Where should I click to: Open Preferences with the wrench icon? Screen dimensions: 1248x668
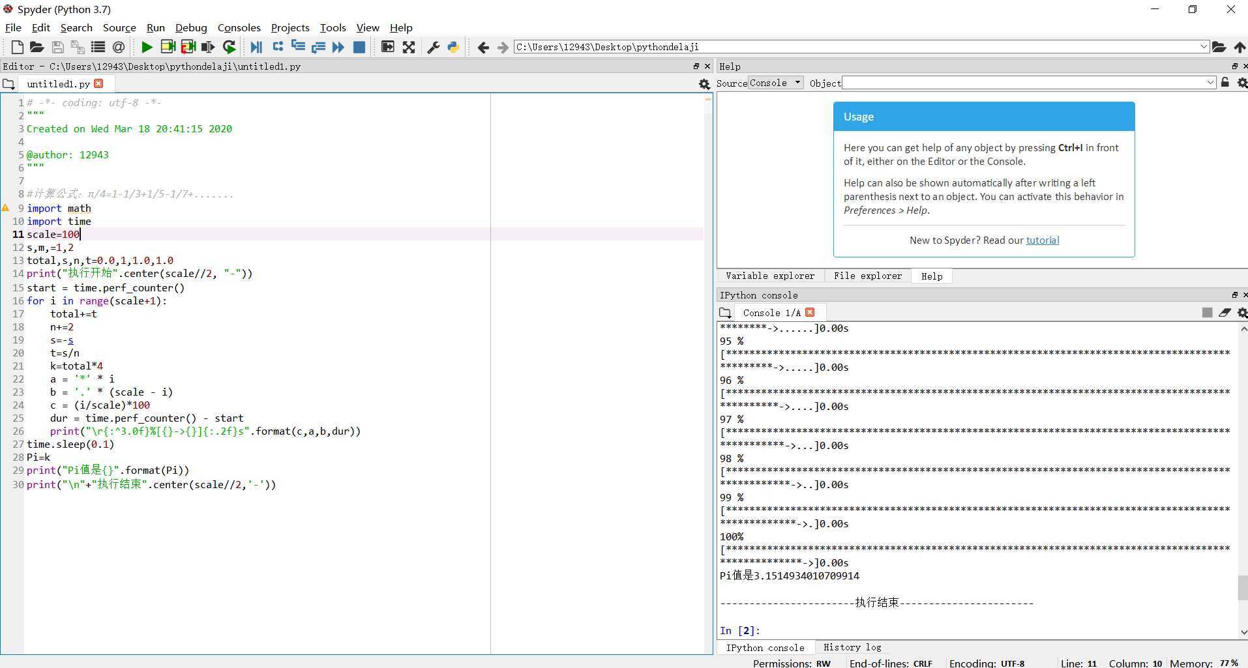pos(433,47)
